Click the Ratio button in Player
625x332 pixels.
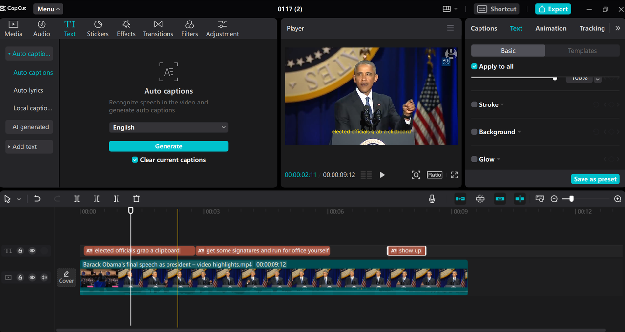point(435,175)
